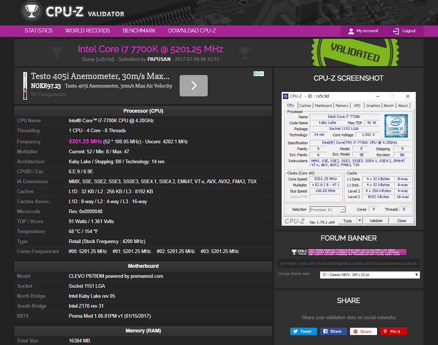Image resolution: width=438 pixels, height=345 pixels.
Task: Click the 68 °C / 154 °F temperature value
Action: pyautogui.click(x=83, y=231)
